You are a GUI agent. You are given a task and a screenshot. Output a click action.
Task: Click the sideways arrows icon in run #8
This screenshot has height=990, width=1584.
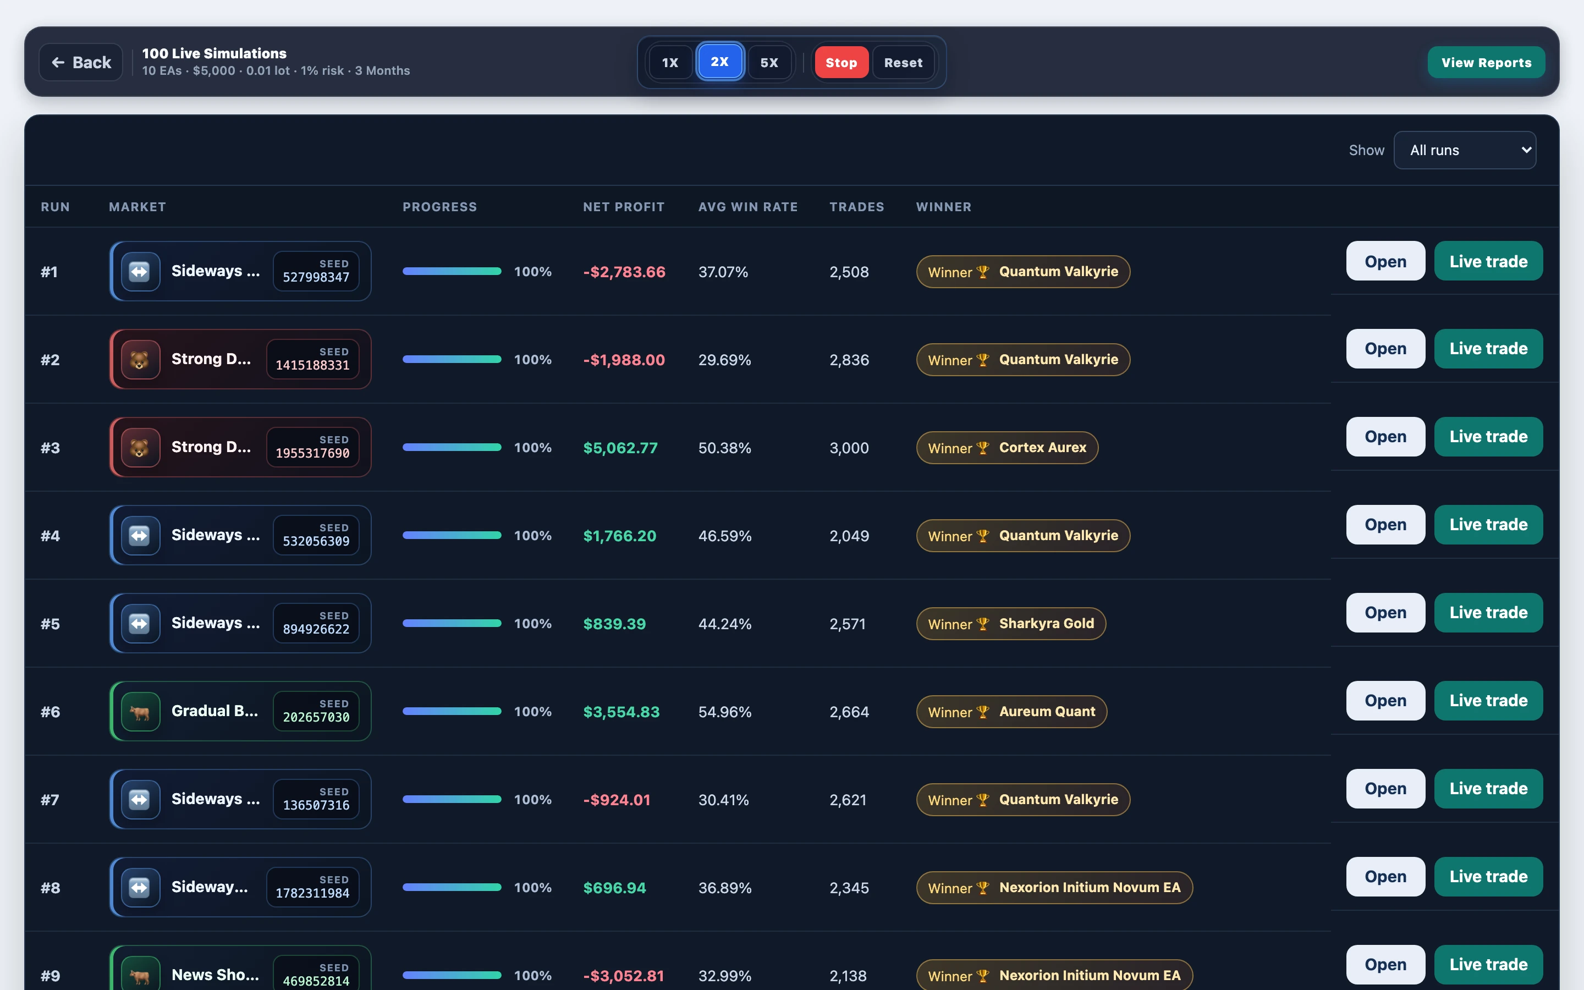pos(140,887)
